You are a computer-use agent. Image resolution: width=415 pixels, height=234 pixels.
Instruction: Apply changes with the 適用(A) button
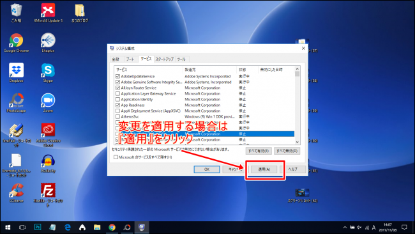click(264, 169)
